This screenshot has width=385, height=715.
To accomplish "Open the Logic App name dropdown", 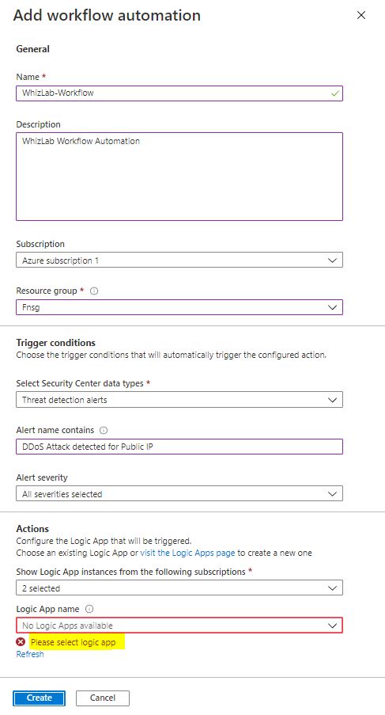I will click(x=179, y=626).
